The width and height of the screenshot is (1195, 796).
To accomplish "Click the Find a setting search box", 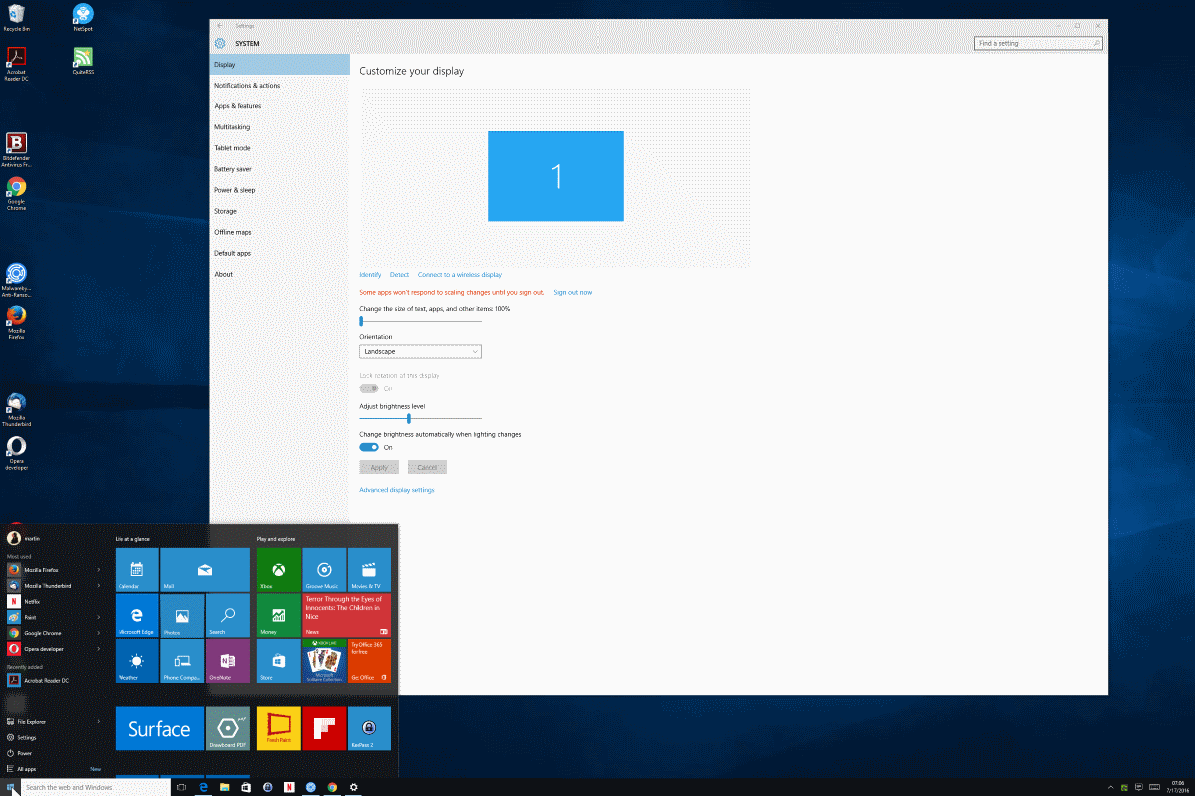I will pyautogui.click(x=1039, y=44).
